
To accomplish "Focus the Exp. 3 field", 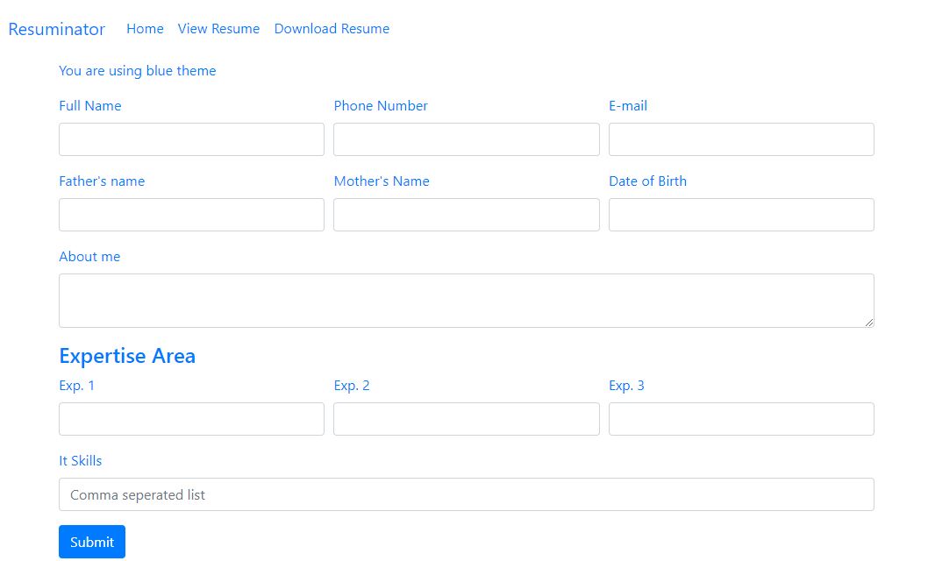I will pos(741,418).
